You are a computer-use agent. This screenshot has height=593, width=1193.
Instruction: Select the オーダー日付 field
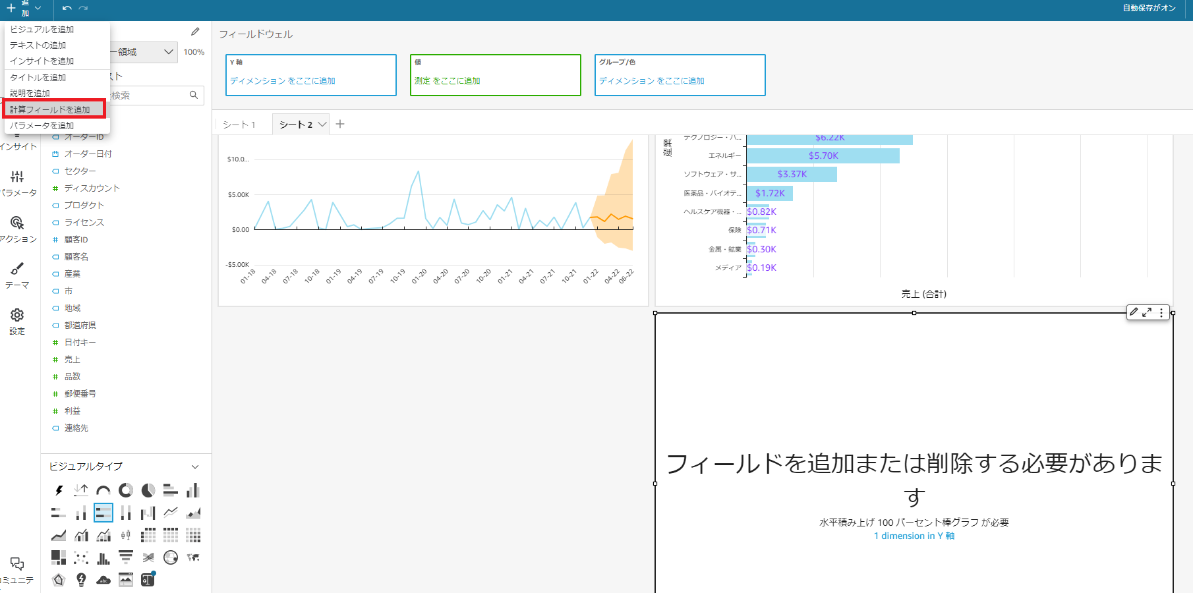88,154
